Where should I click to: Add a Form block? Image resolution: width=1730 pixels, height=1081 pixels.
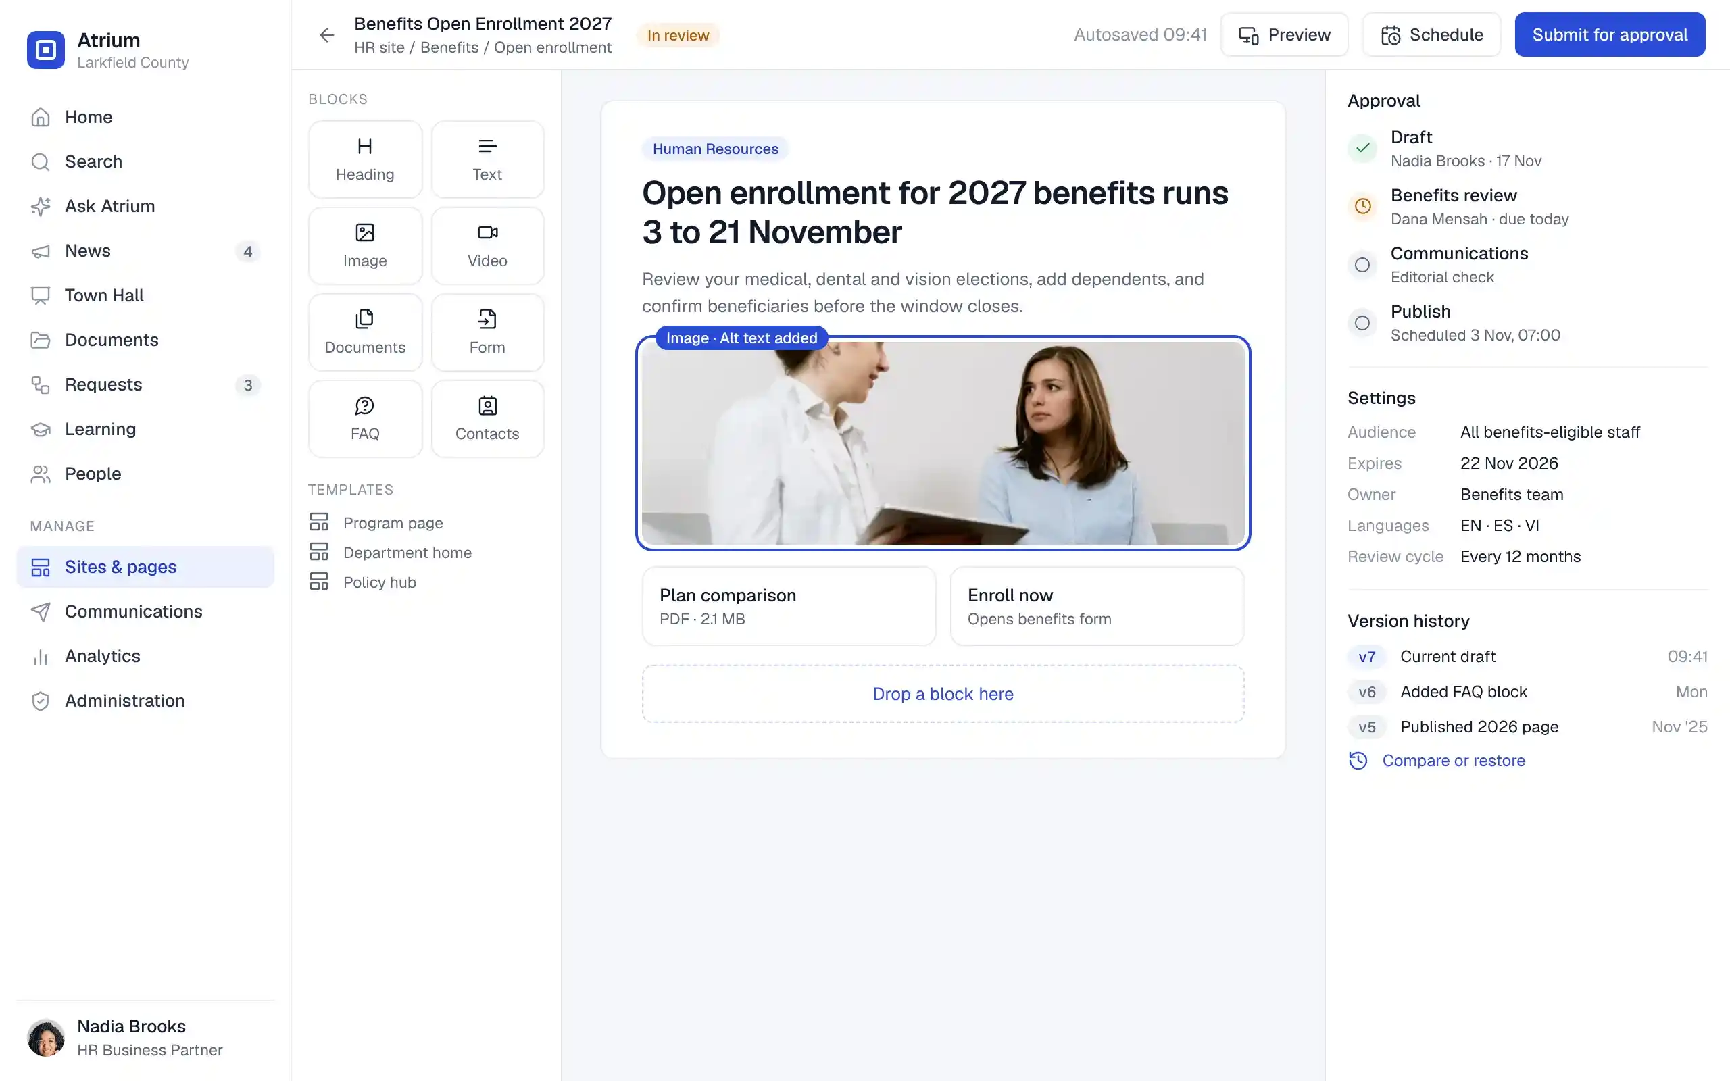487,332
